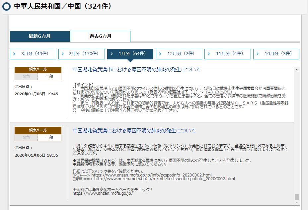Select 一般 label on the 19:45 entry

tap(49, 77)
